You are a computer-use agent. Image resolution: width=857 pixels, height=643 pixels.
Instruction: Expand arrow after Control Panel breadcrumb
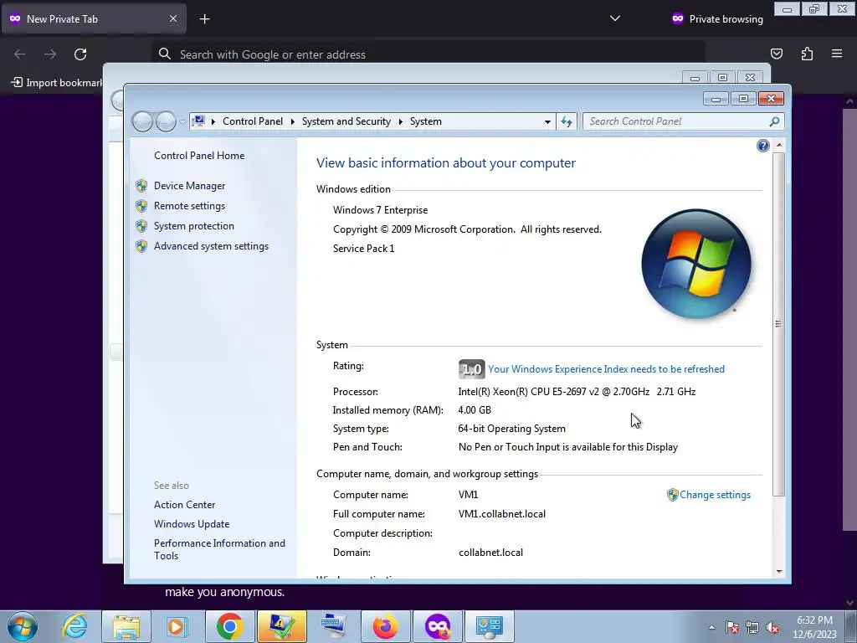(292, 121)
